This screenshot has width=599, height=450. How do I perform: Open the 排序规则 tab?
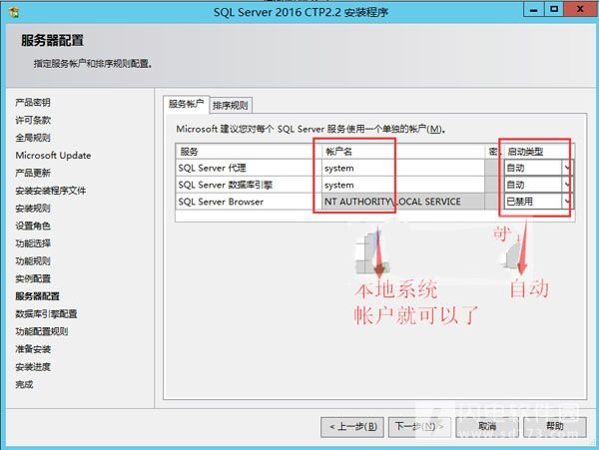pos(231,106)
